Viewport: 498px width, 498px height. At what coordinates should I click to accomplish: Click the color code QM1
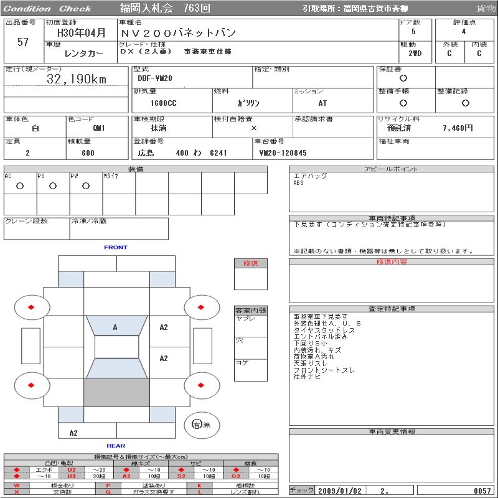[99, 128]
